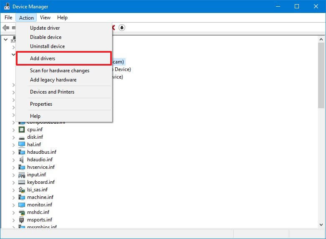This screenshot has height=239, width=326.
Task: Select lsi_sas.inf in the tree
Action: click(x=37, y=189)
